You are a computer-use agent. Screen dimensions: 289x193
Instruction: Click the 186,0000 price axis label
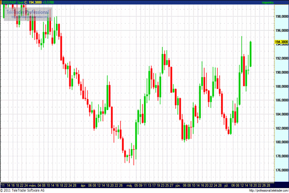(282, 100)
